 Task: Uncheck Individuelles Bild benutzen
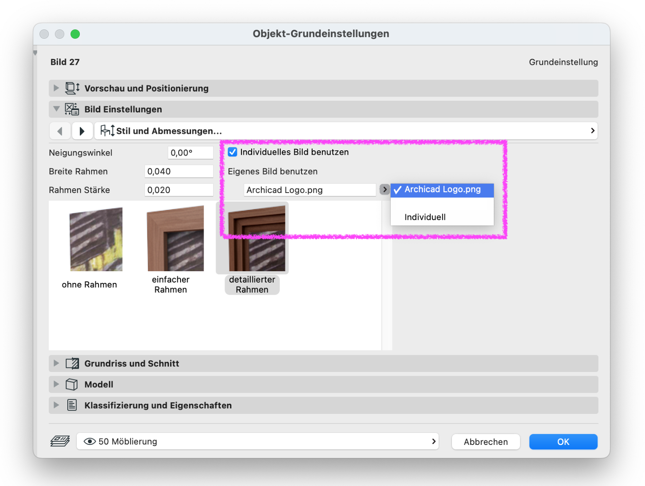(233, 152)
